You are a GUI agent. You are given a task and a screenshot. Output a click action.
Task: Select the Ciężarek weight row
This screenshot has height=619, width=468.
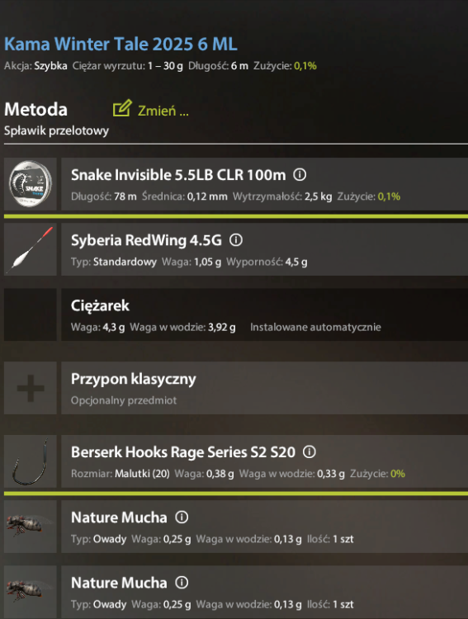(x=265, y=314)
